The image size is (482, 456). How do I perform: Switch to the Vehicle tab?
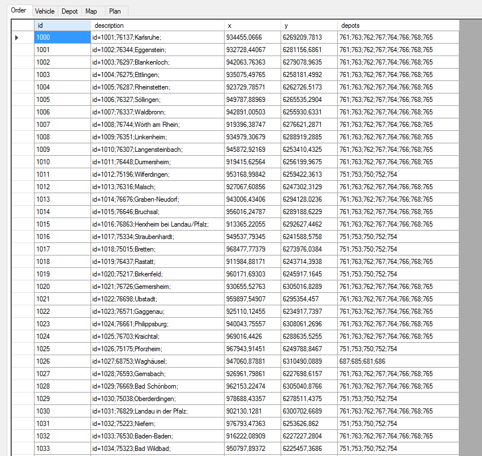click(45, 11)
